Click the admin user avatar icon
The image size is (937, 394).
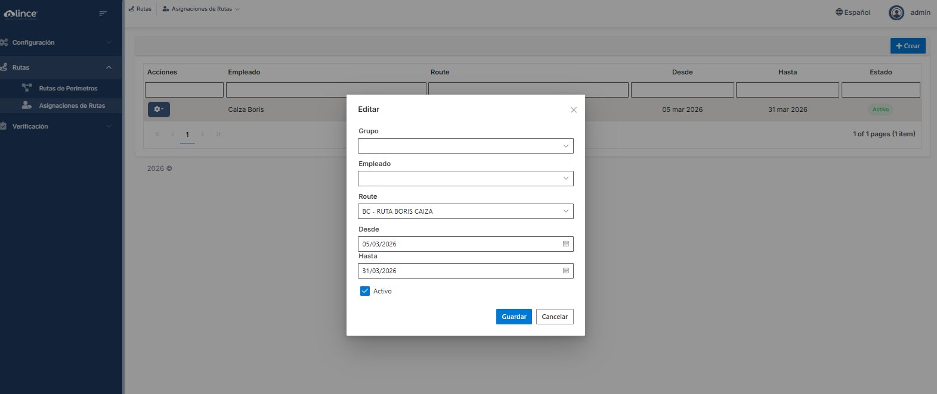click(x=896, y=12)
